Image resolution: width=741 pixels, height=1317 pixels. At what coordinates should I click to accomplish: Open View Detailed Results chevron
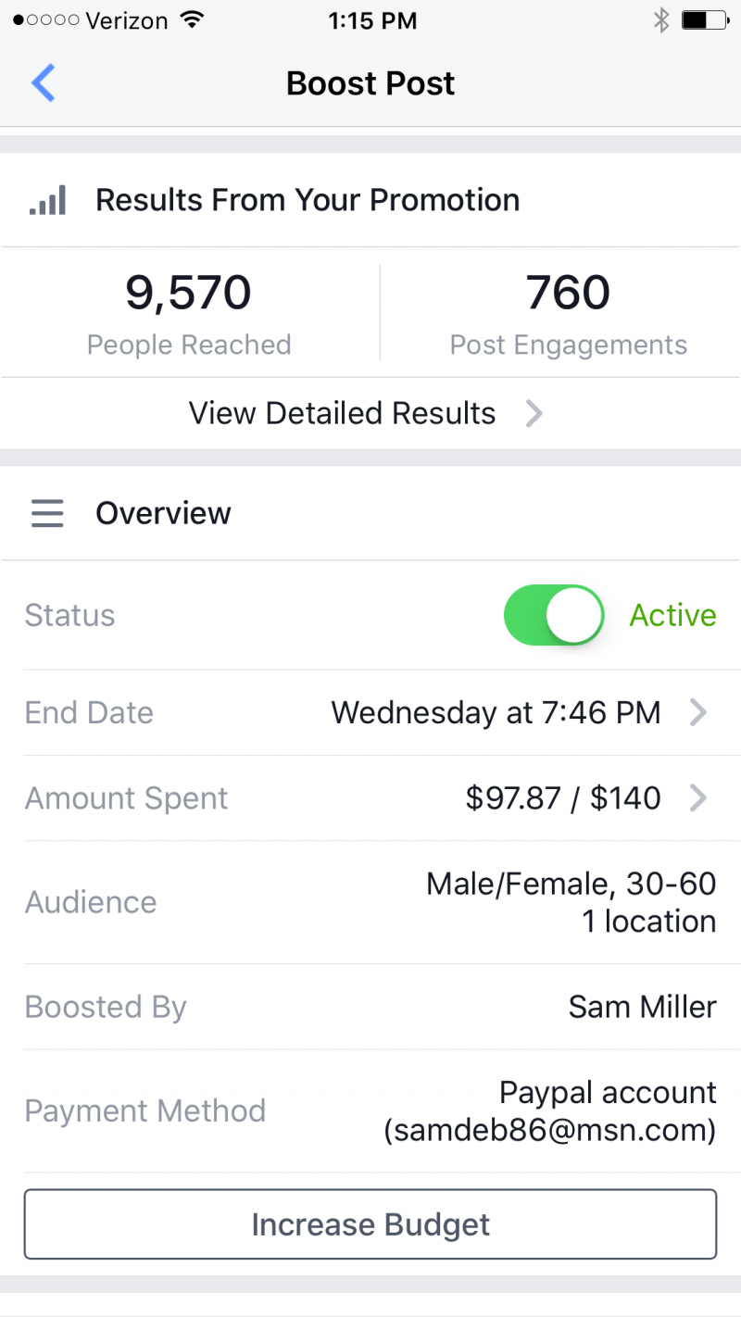[x=534, y=413]
